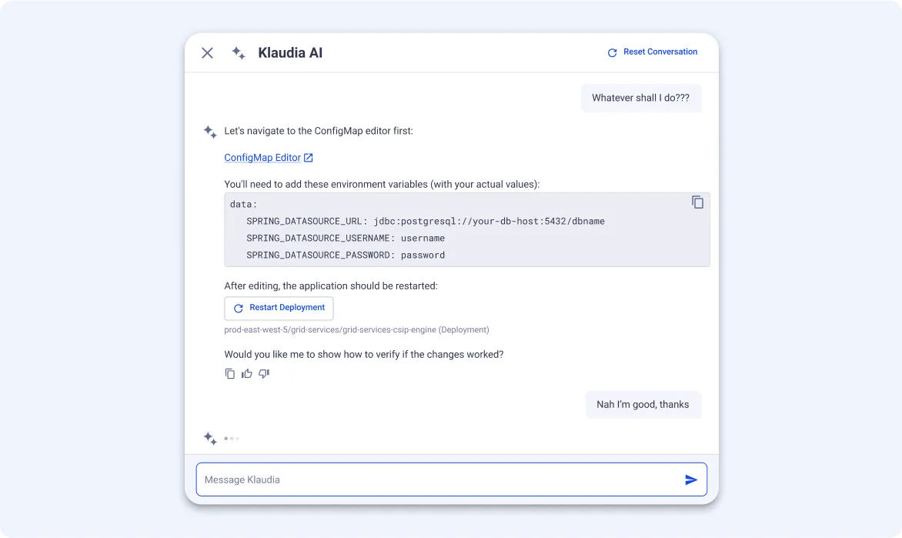Give the response a thumbs down
This screenshot has width=902, height=538.
264,374
